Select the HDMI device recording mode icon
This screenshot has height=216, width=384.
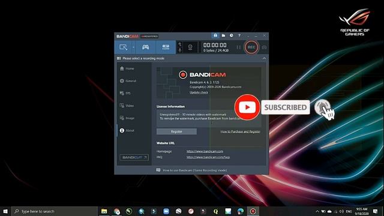166,47
